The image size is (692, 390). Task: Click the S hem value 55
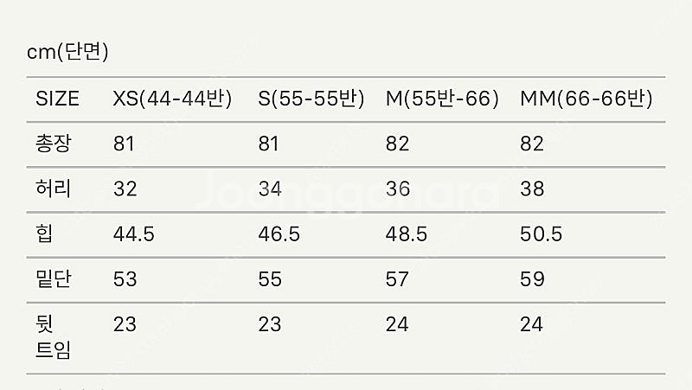270,279
